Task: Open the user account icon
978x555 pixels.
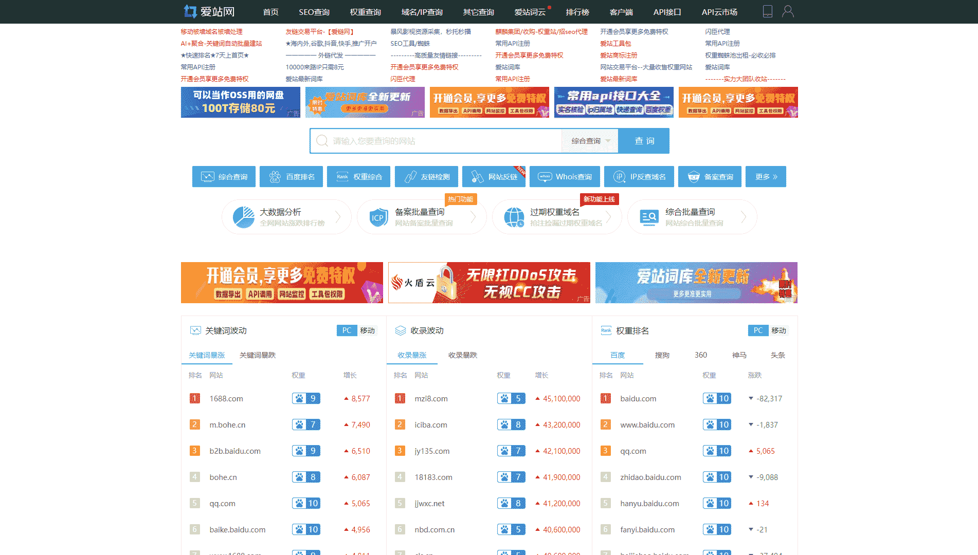Action: pyautogui.click(x=788, y=11)
